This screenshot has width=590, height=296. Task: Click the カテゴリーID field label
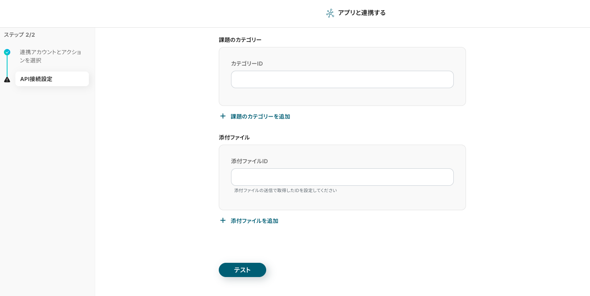pyautogui.click(x=247, y=64)
